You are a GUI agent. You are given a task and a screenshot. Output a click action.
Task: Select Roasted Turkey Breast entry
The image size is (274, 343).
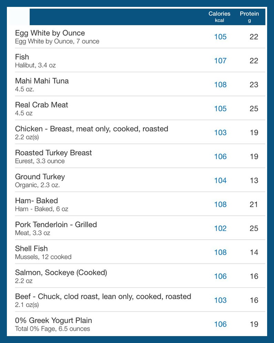(137, 156)
